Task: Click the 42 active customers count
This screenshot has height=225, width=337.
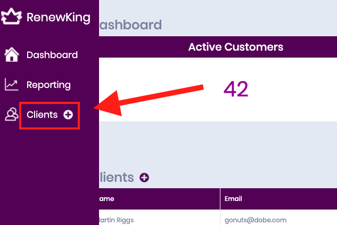Action: [x=236, y=89]
